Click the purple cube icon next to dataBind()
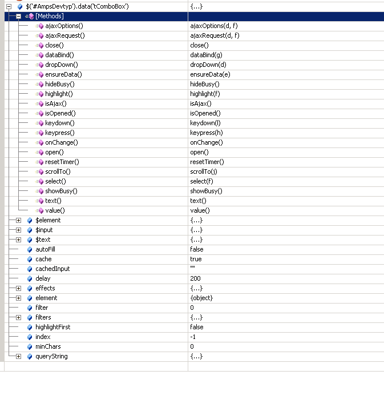 [x=40, y=55]
